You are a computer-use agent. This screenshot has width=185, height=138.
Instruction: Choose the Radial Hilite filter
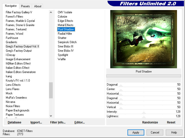65,34
